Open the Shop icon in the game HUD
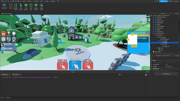The width and height of the screenshot is (180, 101). (3, 34)
